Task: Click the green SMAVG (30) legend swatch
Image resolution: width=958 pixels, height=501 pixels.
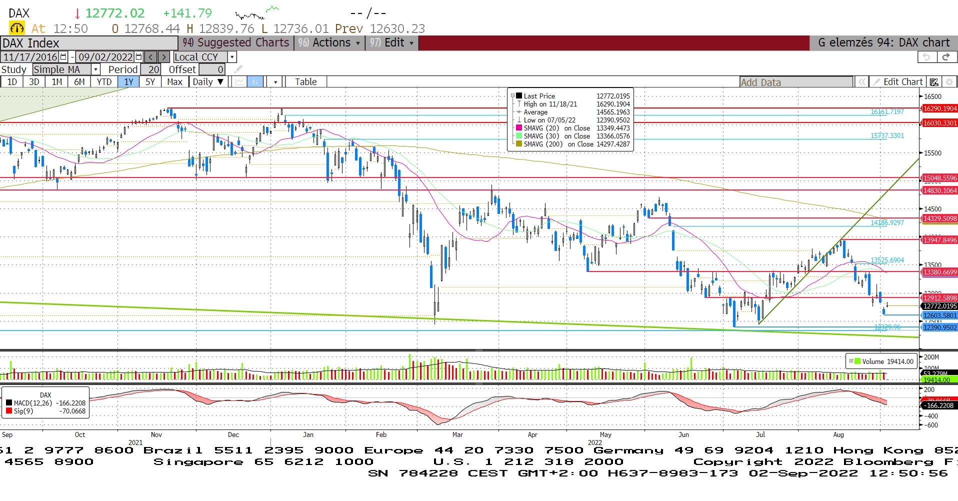Action: 519,135
